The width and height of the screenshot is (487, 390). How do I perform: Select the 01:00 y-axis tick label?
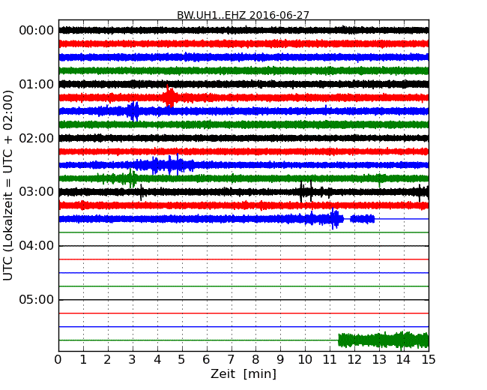point(36,84)
